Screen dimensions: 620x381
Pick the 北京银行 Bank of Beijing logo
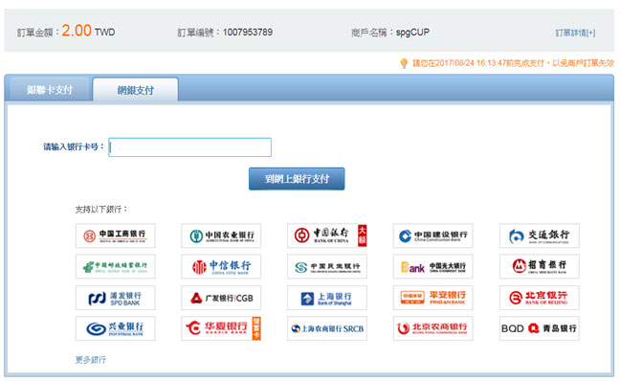(x=540, y=298)
